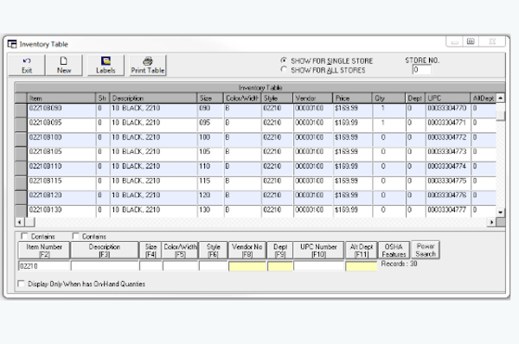Select Show For Single Store option
The image size is (519, 344).
tap(284, 61)
